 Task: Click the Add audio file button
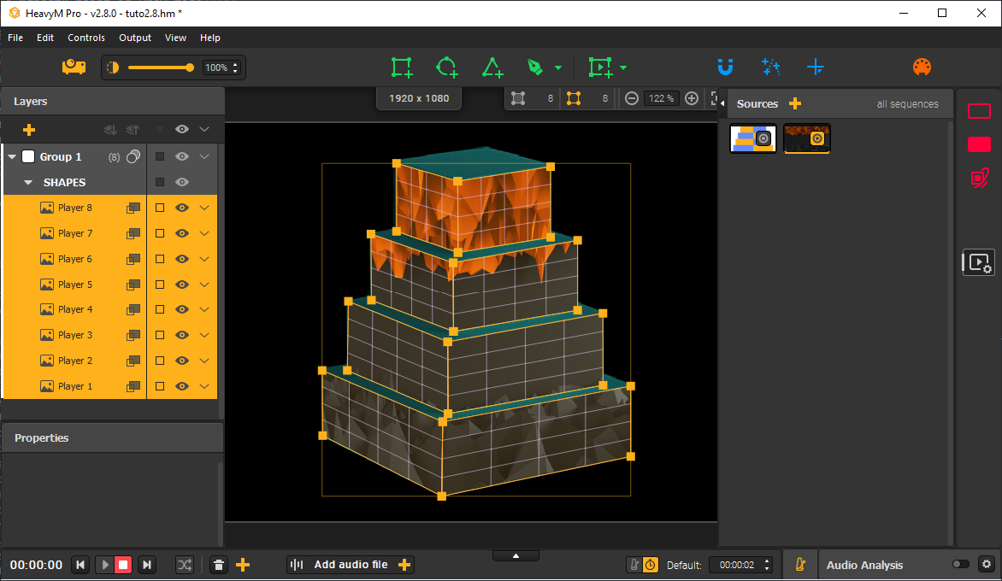tap(351, 565)
